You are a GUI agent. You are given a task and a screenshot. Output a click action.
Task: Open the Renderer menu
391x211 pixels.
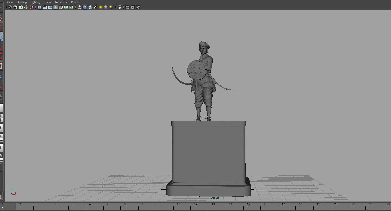tap(61, 2)
